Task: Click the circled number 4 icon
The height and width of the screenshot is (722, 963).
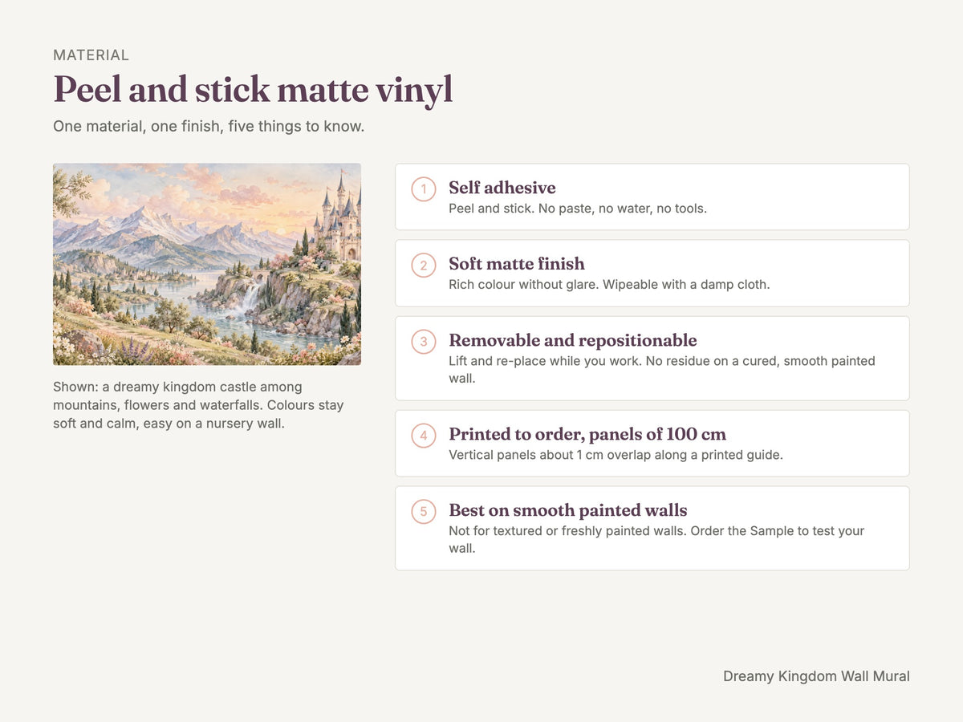Action: click(424, 436)
